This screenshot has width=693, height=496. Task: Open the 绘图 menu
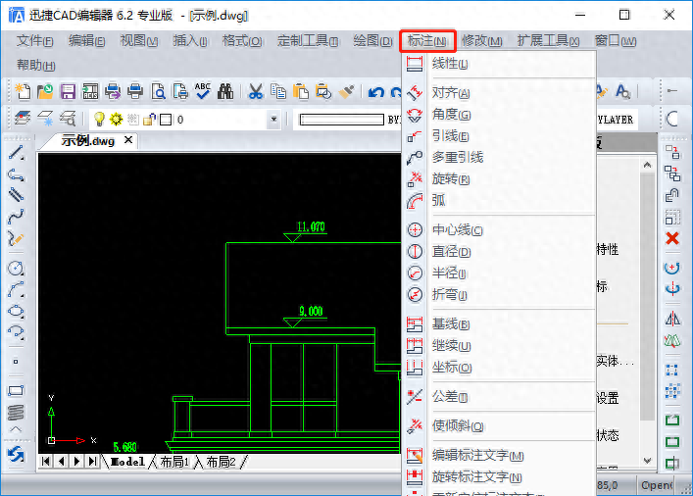[x=372, y=41]
